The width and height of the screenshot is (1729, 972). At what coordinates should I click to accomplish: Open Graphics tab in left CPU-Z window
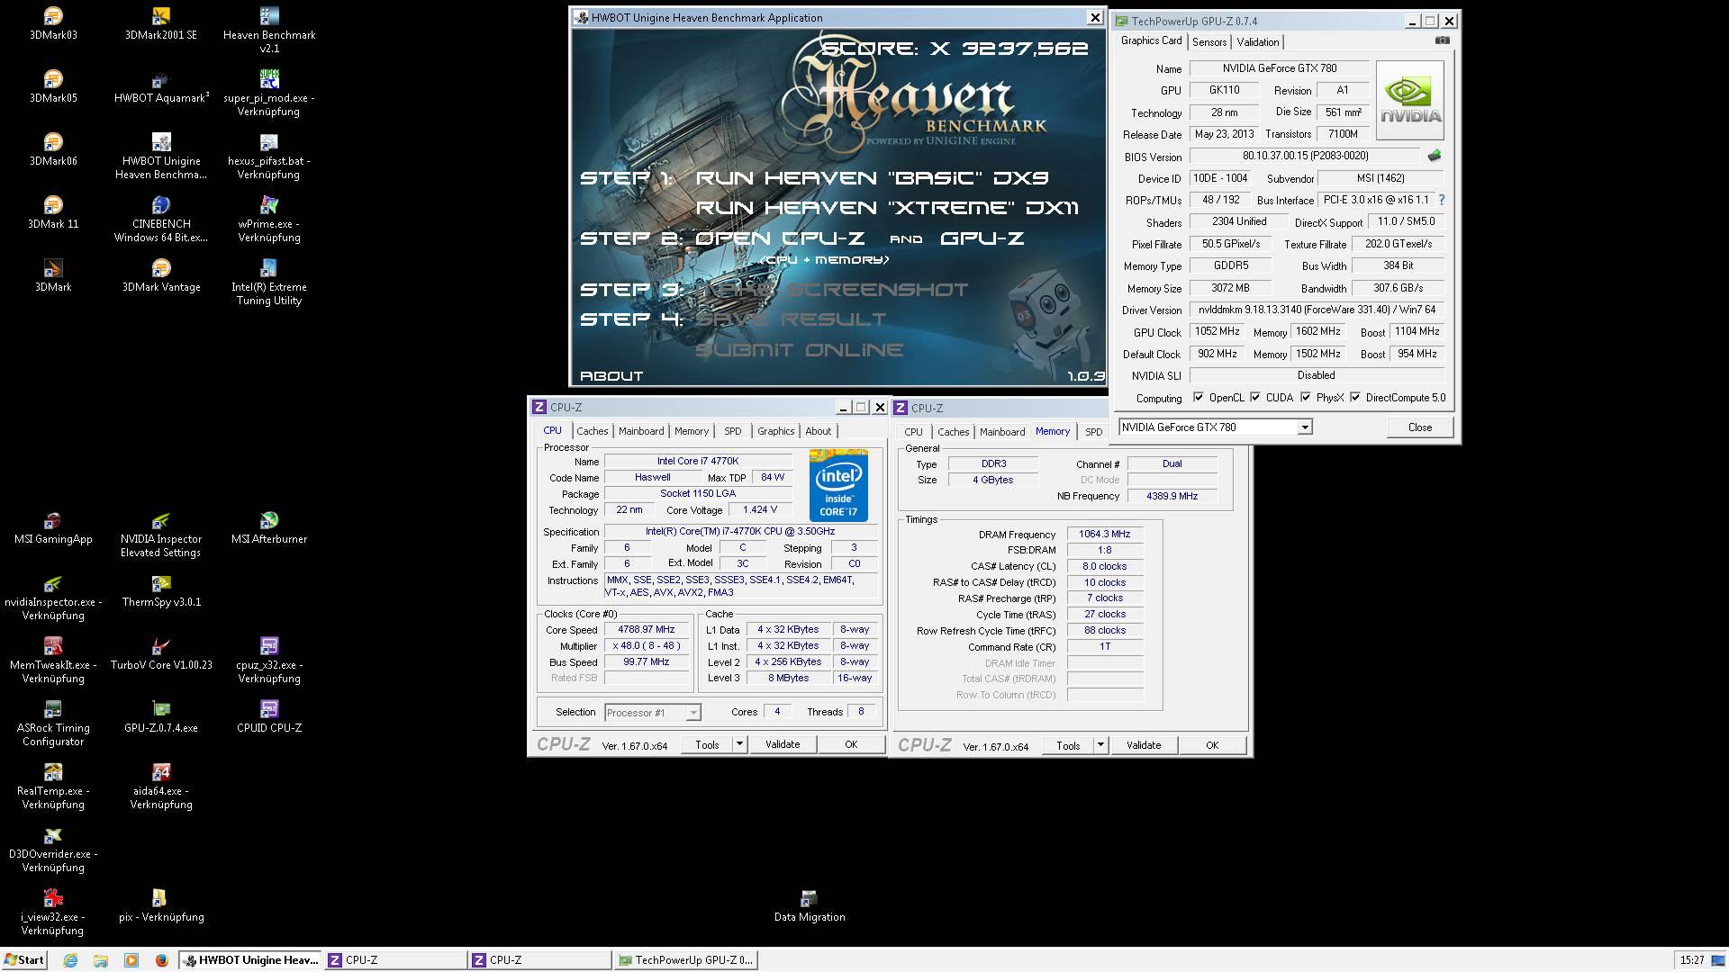[775, 431]
